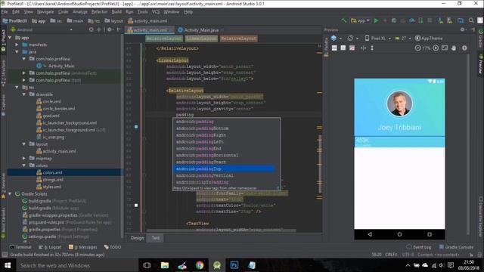Click the horizontal expand icon in Preview toolbar
Screen dimensions: 484x272
[363, 48]
